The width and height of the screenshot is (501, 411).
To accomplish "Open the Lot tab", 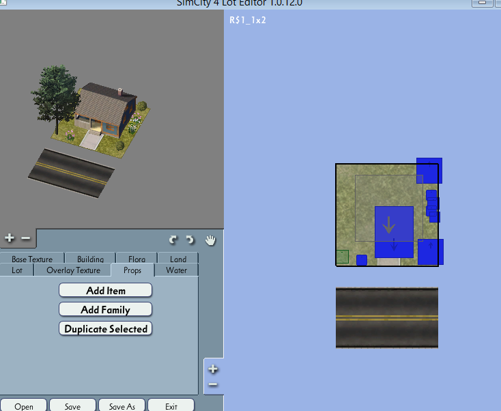I will coord(17,270).
